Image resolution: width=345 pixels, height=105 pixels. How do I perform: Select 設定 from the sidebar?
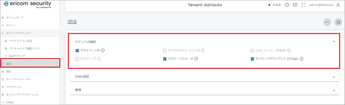pyautogui.click(x=9, y=71)
